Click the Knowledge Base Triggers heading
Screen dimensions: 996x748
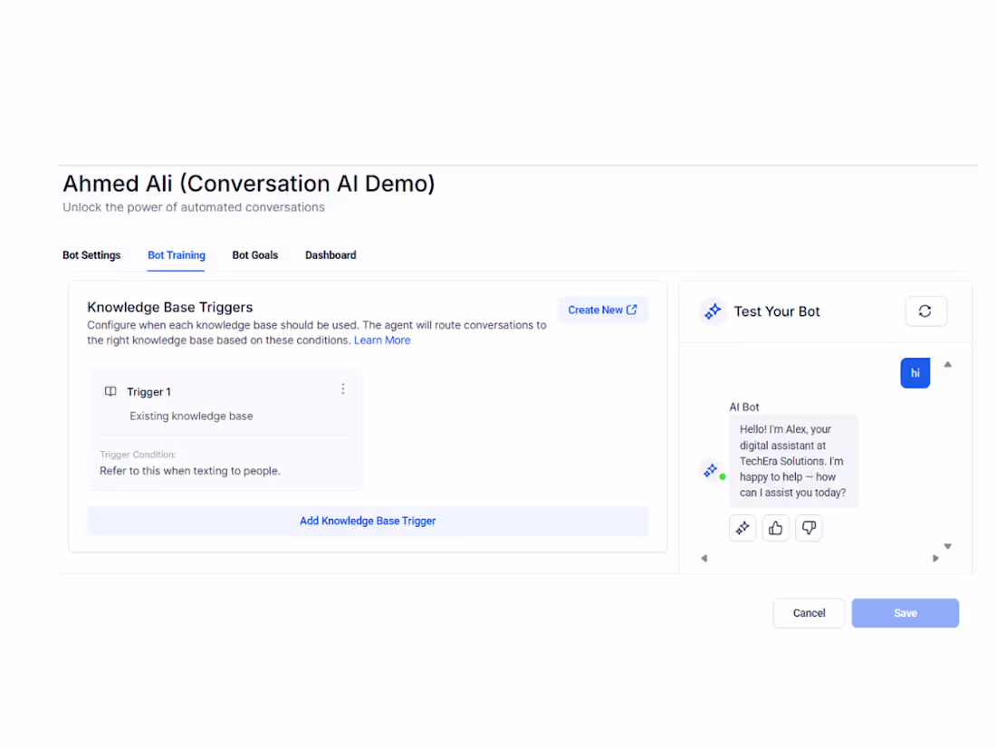pyautogui.click(x=169, y=307)
